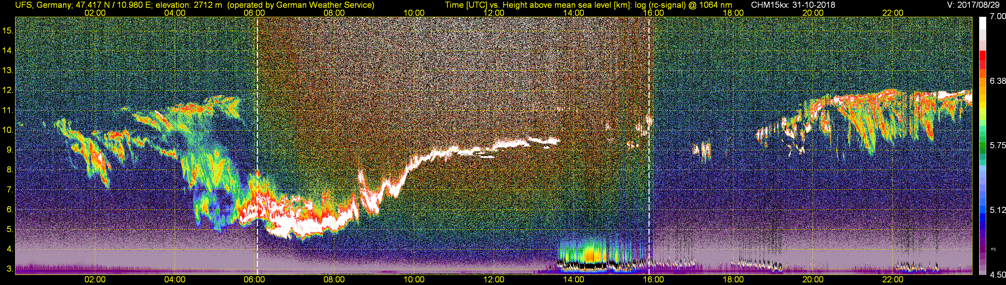Click the color bar value '4.50'
1006x285 pixels.
(998, 275)
